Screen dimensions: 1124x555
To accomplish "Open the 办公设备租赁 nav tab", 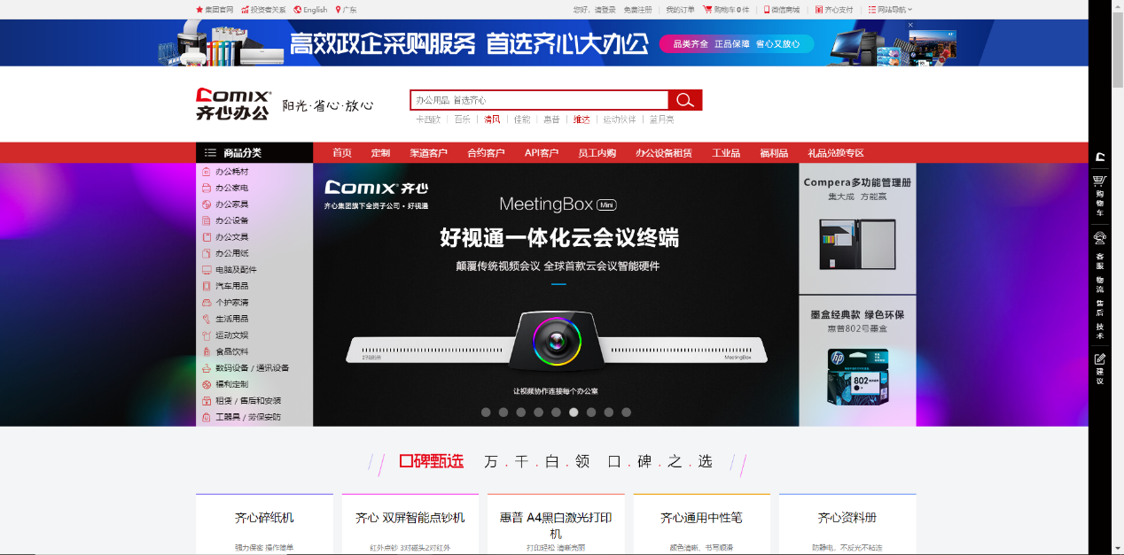I will [x=664, y=153].
